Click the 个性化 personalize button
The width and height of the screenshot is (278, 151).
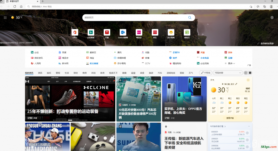[x=206, y=73]
